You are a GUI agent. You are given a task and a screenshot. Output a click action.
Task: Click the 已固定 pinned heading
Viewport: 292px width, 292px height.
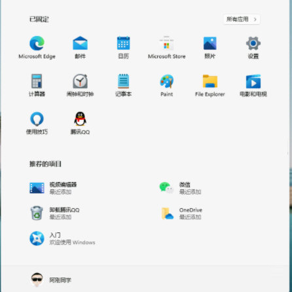pyautogui.click(x=39, y=19)
